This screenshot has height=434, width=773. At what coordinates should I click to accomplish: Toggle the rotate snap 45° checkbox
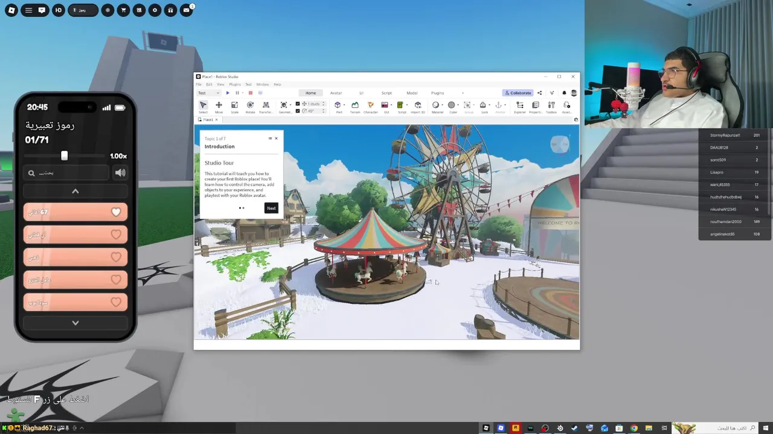click(x=298, y=111)
